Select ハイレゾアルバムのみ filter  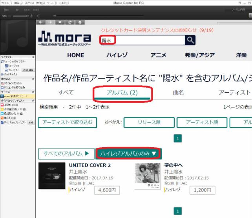click(x=129, y=154)
